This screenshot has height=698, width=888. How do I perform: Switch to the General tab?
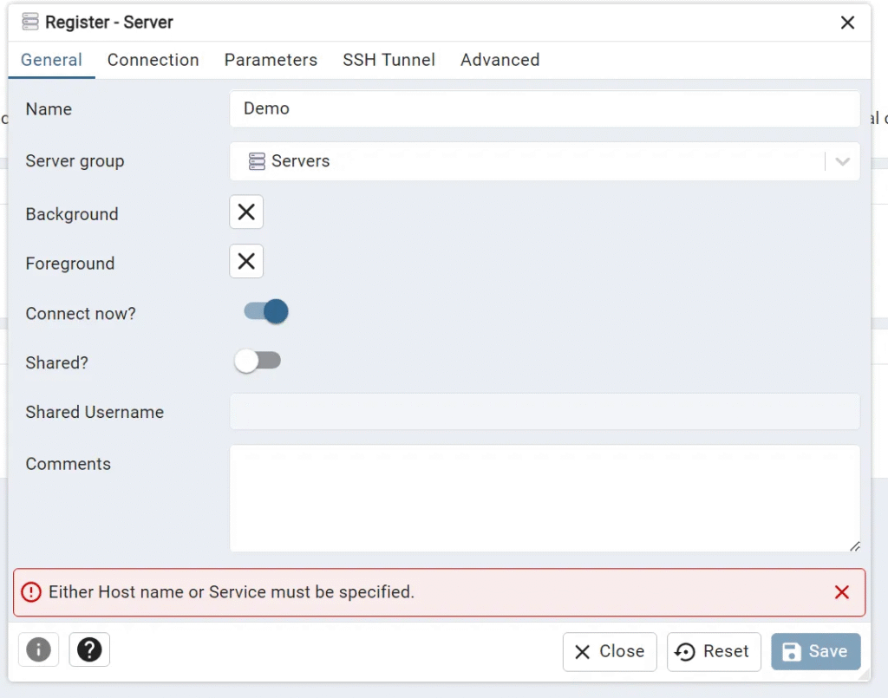pos(51,60)
